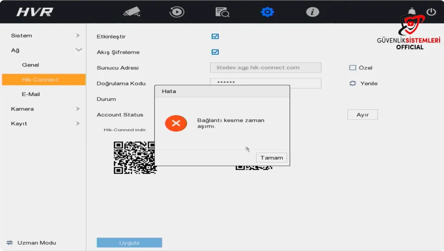Open the file search icon
Image resolution: width=444 pixels, height=251 pixels.
[222, 12]
